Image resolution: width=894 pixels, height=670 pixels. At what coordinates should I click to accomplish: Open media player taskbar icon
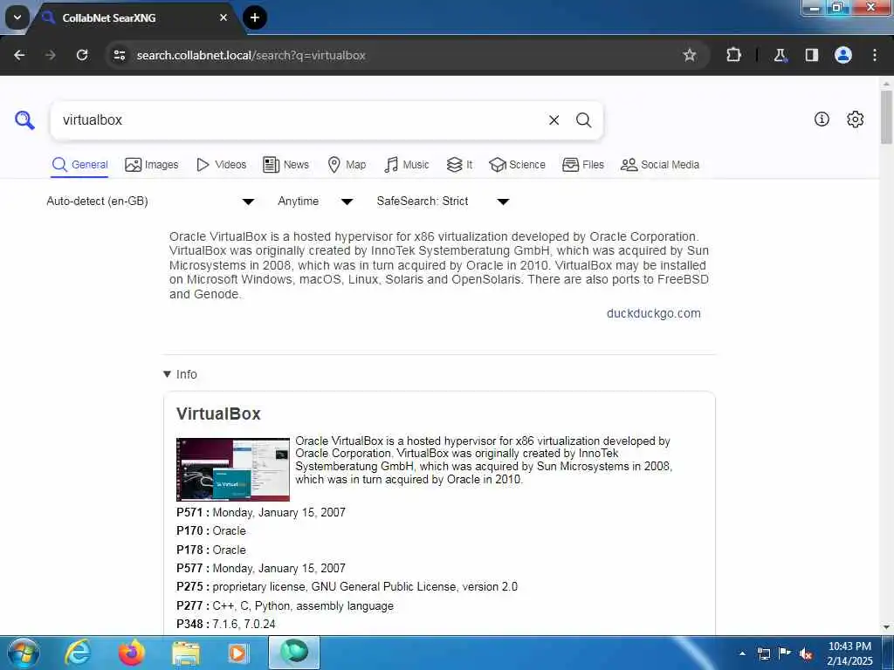pos(239,653)
